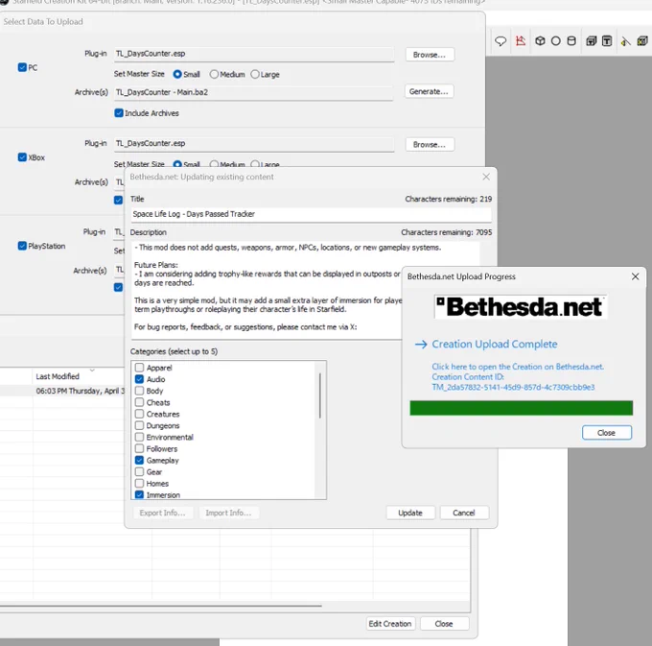Image resolution: width=652 pixels, height=646 pixels.
Task: Click the yellow-marked cube icon at toolbar end
Action: [642, 40]
